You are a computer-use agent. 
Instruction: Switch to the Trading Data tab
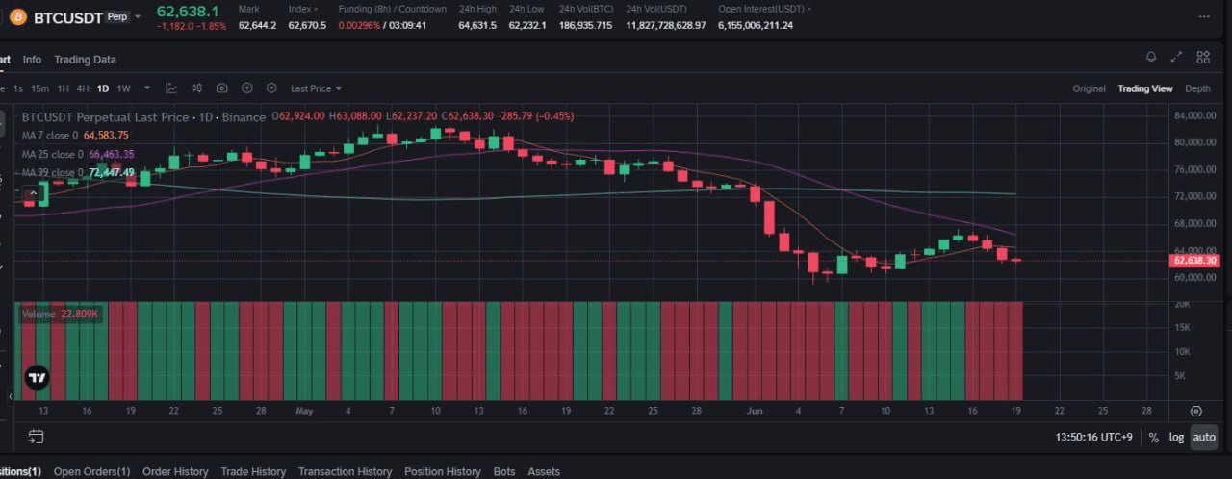click(x=85, y=60)
